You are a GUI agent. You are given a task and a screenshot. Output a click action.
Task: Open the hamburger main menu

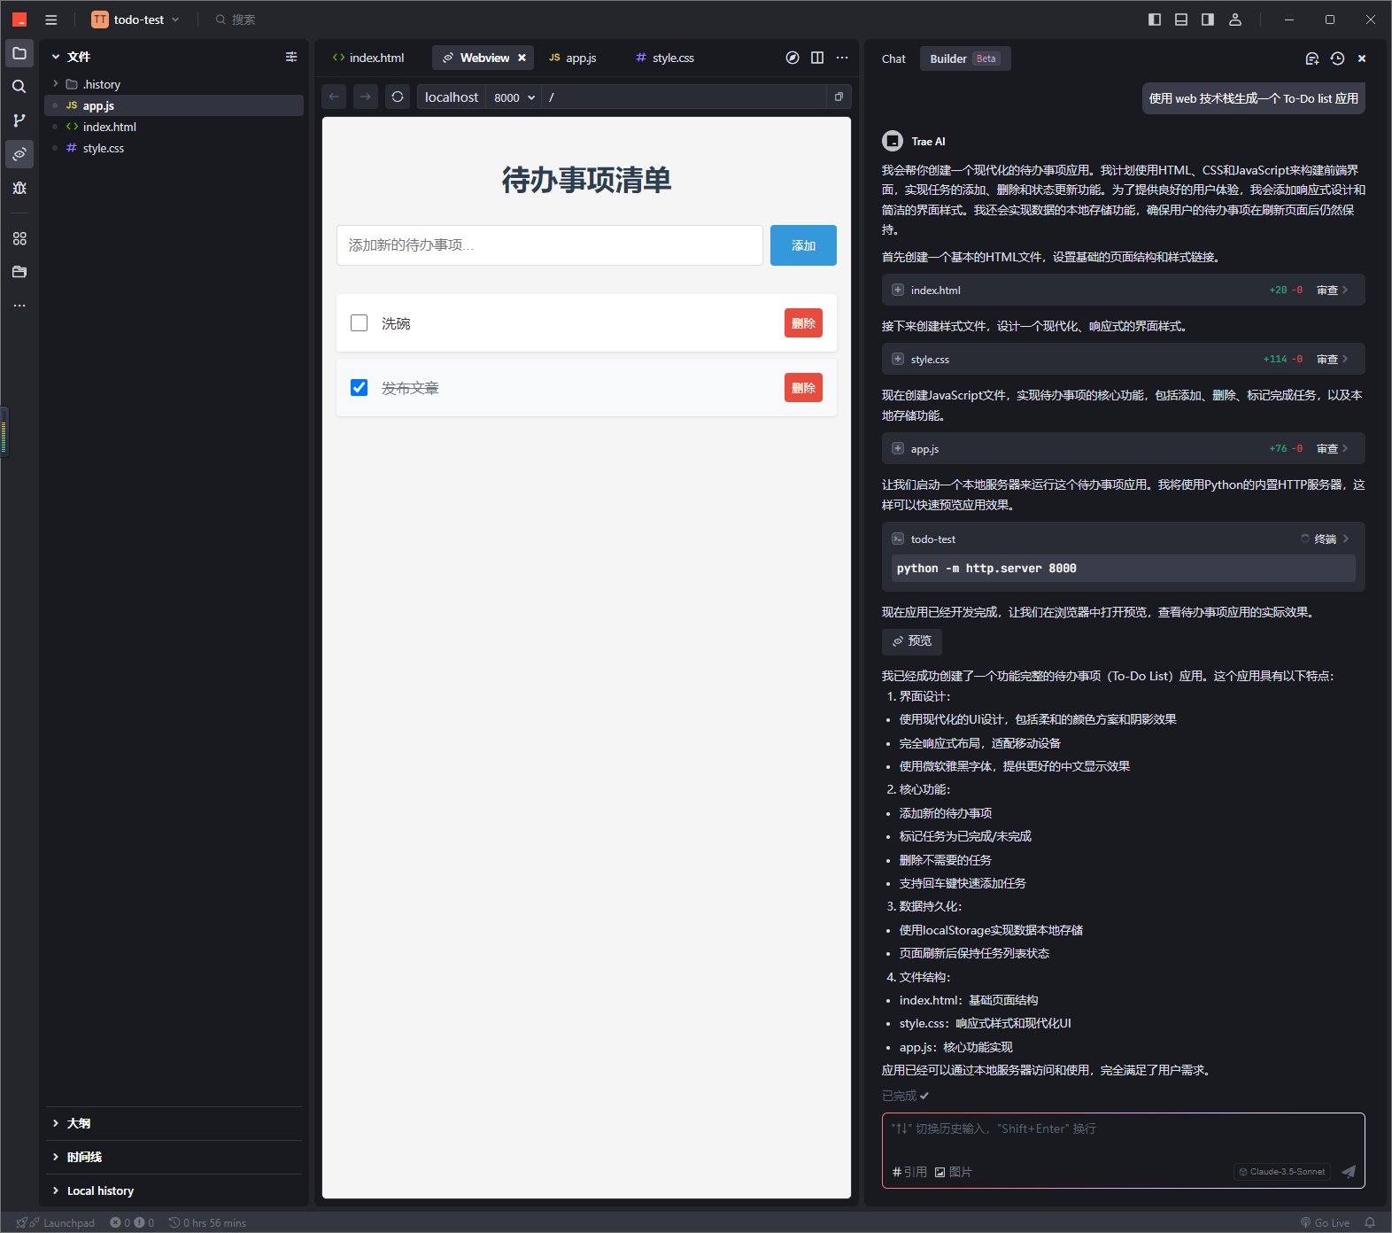pyautogui.click(x=51, y=19)
